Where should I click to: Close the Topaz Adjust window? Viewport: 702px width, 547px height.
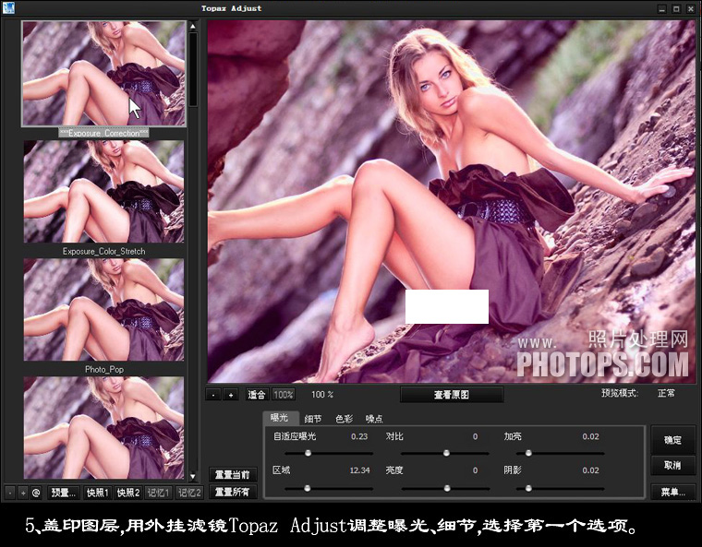(x=691, y=8)
